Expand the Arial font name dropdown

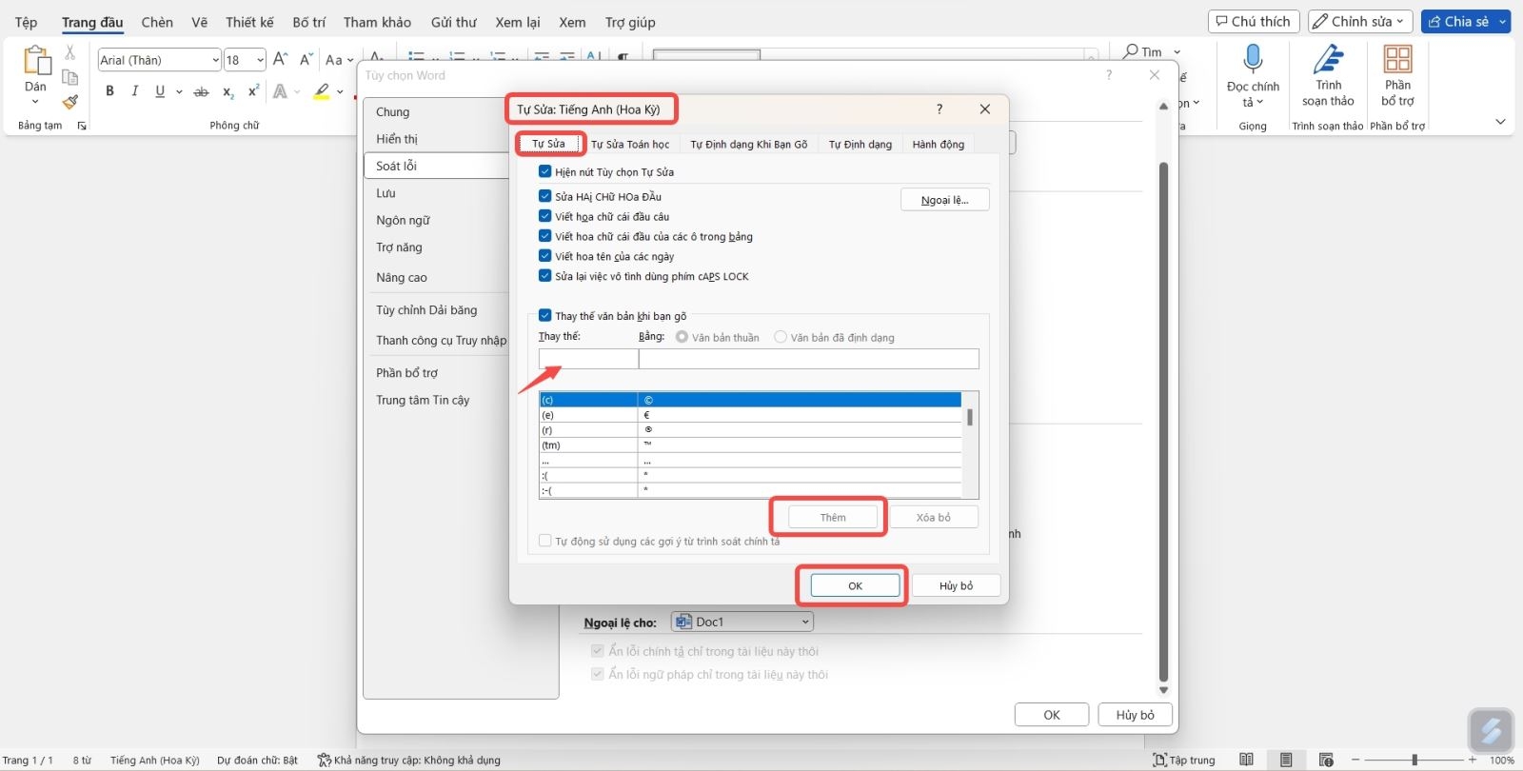click(215, 60)
